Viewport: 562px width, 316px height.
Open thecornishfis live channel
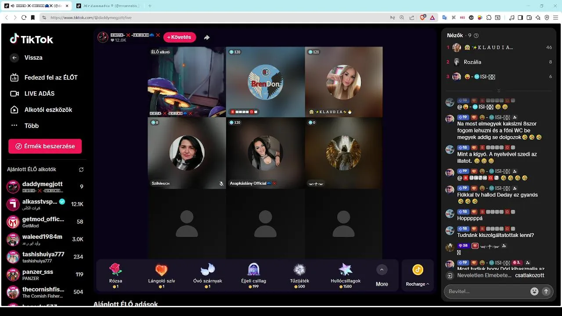(x=45, y=292)
